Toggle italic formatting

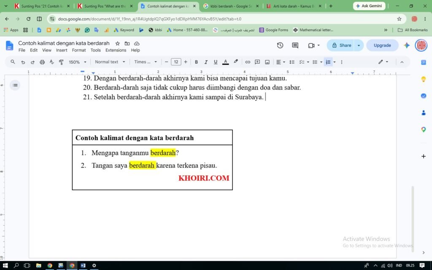206,62
